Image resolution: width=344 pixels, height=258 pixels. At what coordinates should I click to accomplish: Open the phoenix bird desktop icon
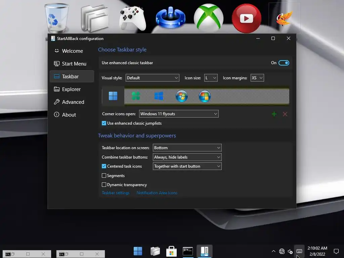click(285, 18)
